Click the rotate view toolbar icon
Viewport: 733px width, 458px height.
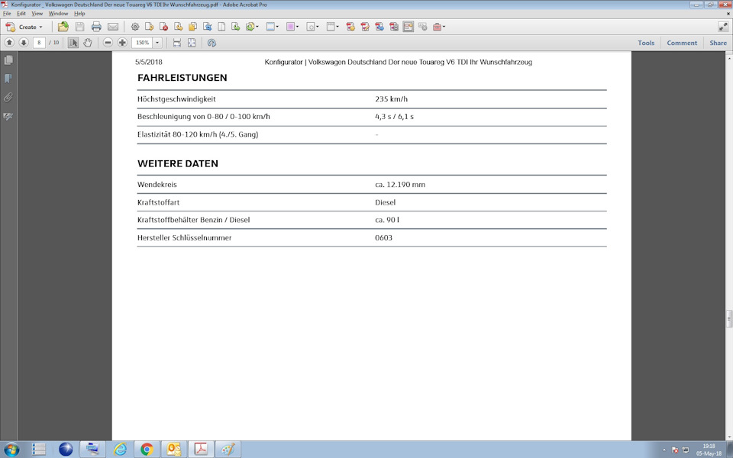(212, 43)
